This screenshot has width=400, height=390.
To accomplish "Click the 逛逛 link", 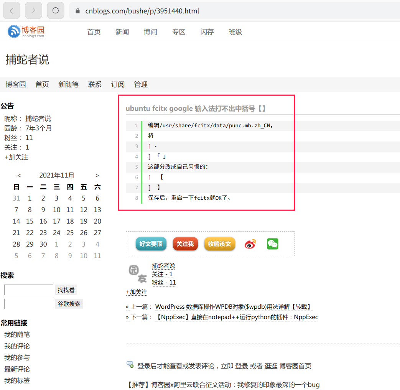I will [271, 366].
